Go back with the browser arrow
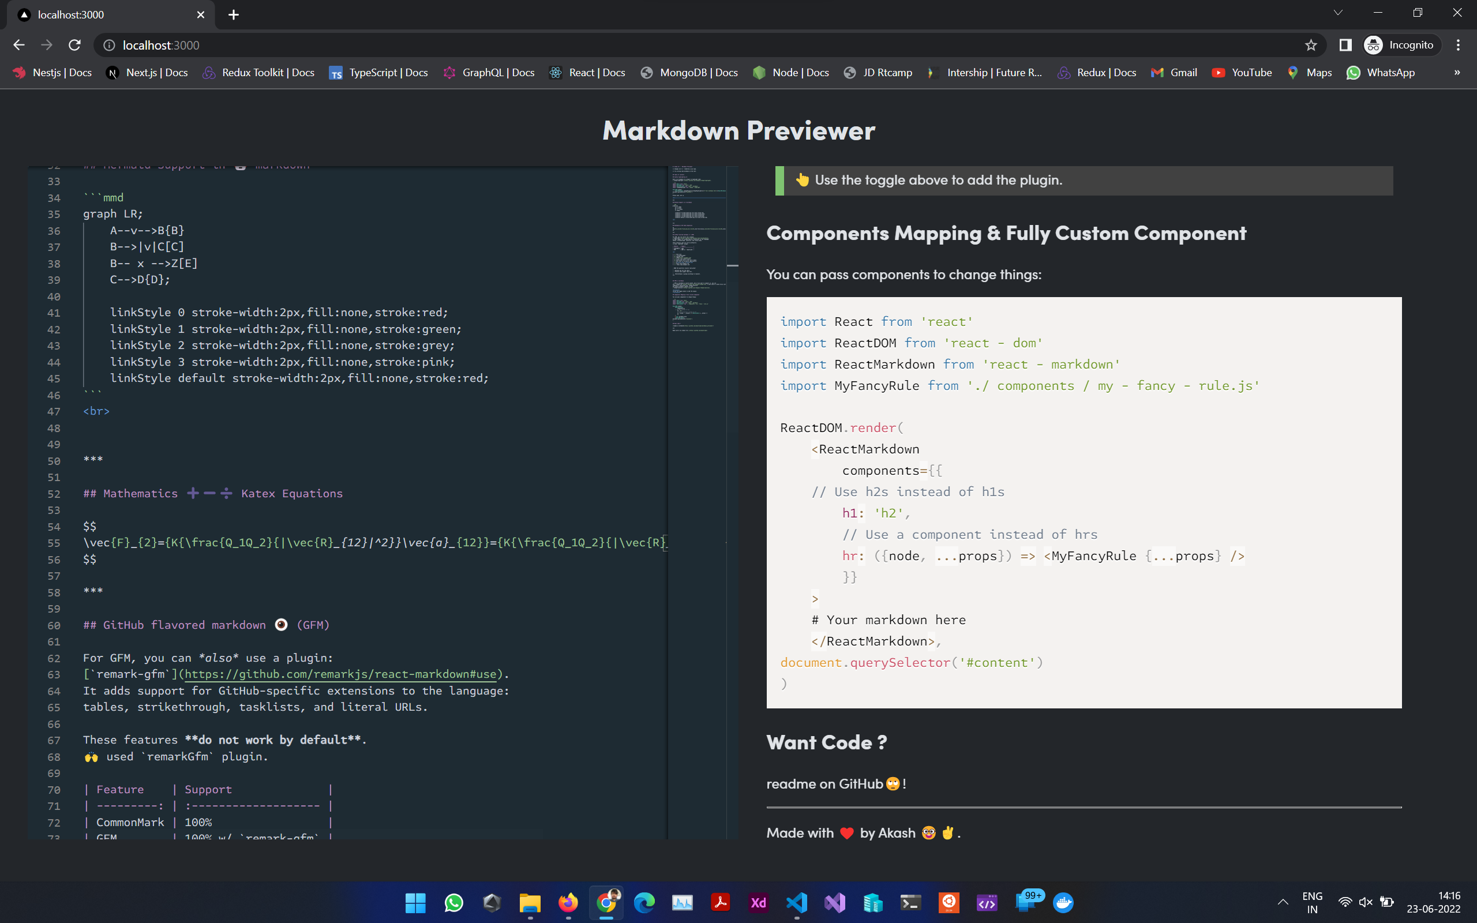Viewport: 1477px width, 923px height. click(x=19, y=45)
